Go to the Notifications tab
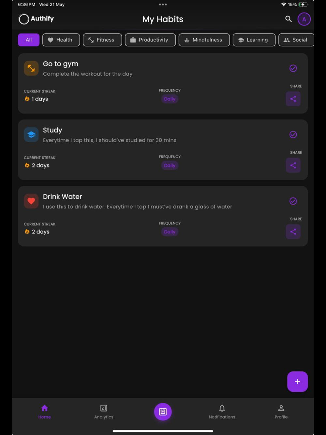 (x=222, y=411)
